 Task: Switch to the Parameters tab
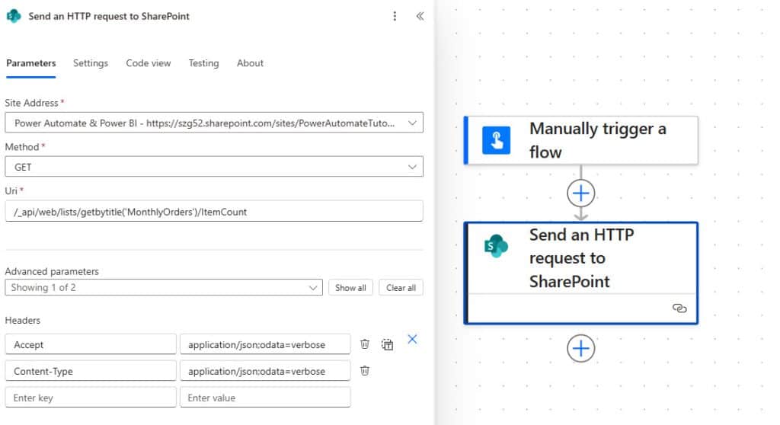30,63
